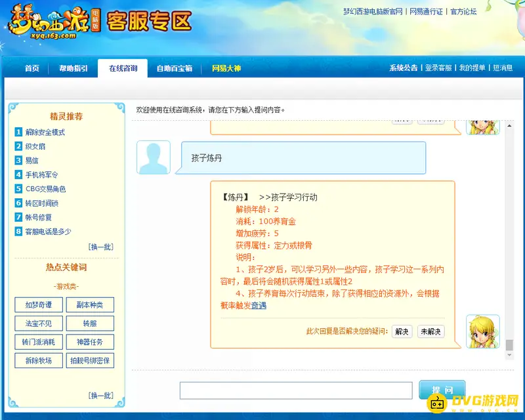Open 官方论坛 link
This screenshot has height=420, width=525.
(x=463, y=11)
